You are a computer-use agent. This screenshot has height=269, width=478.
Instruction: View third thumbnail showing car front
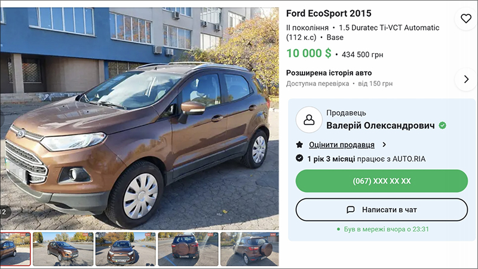tap(125, 249)
